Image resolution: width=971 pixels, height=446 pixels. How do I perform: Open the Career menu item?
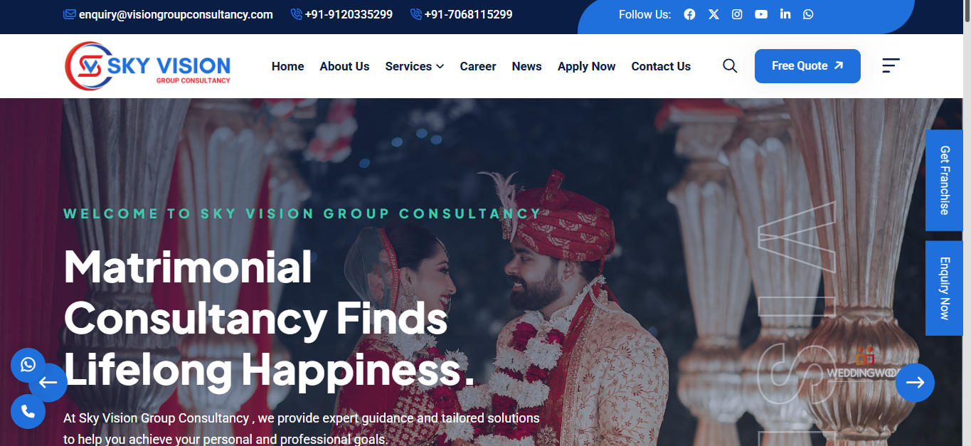(x=478, y=66)
